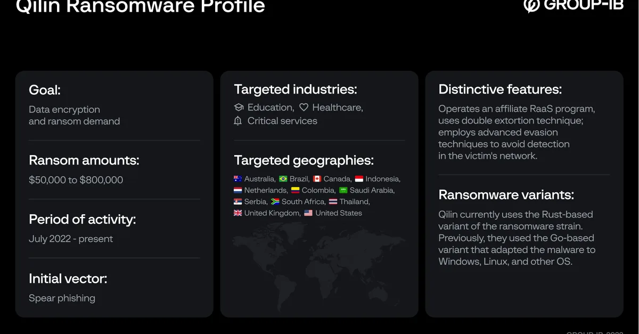The height and width of the screenshot is (334, 639).
Task: Click the South Africa flag icon
Action: tap(276, 201)
